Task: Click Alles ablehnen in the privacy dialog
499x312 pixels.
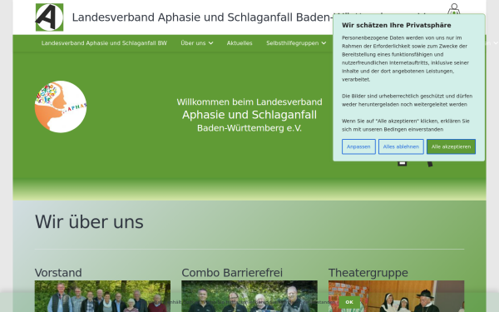Action: click(401, 146)
